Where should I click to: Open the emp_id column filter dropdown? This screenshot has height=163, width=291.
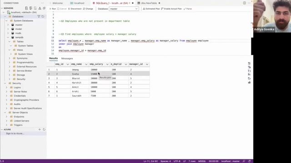pyautogui.click(x=68, y=64)
